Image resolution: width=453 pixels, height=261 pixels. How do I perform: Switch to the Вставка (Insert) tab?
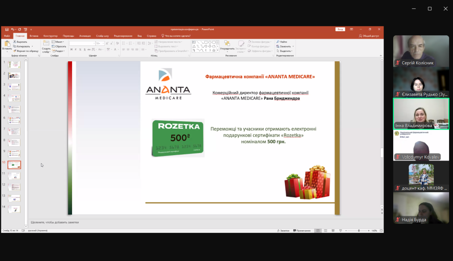click(x=34, y=36)
